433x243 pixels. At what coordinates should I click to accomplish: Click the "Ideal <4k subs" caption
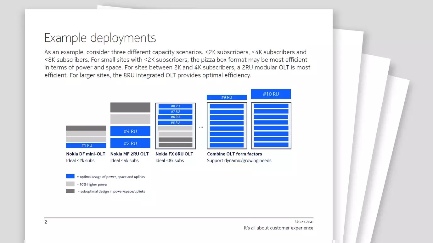pyautogui.click(x=125, y=160)
